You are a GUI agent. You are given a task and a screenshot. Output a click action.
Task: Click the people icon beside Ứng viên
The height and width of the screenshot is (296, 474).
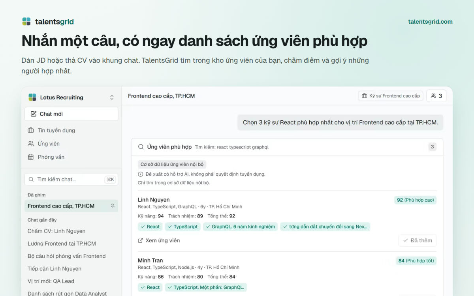coord(31,144)
